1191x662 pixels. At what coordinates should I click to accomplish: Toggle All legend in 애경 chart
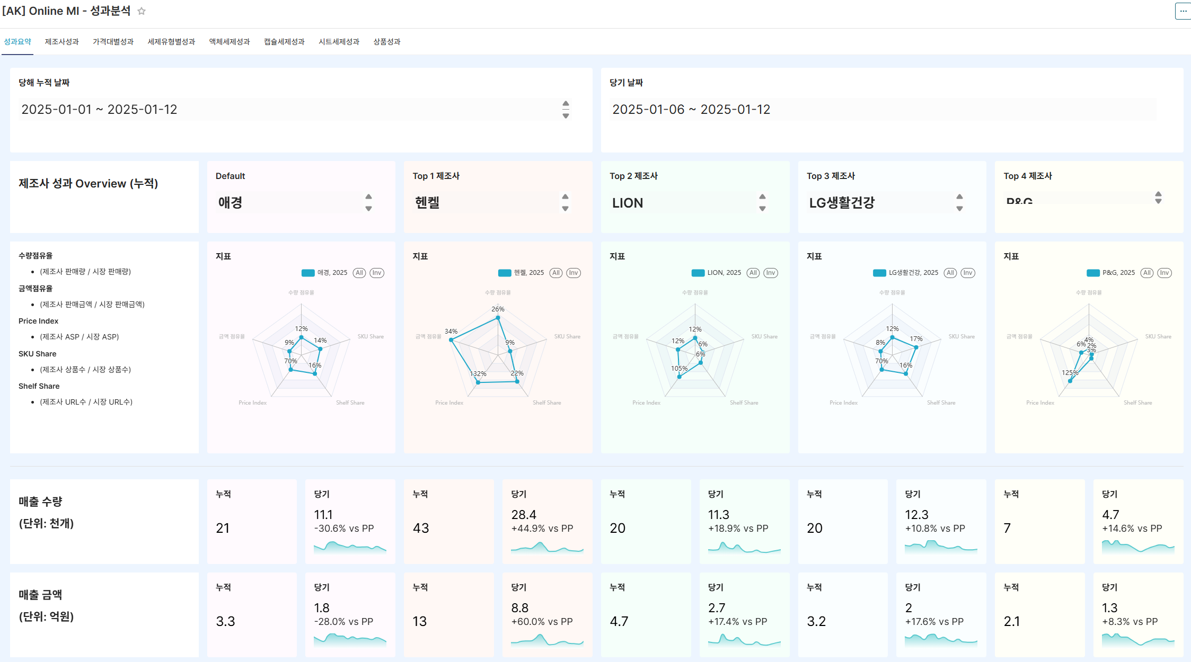click(x=359, y=273)
